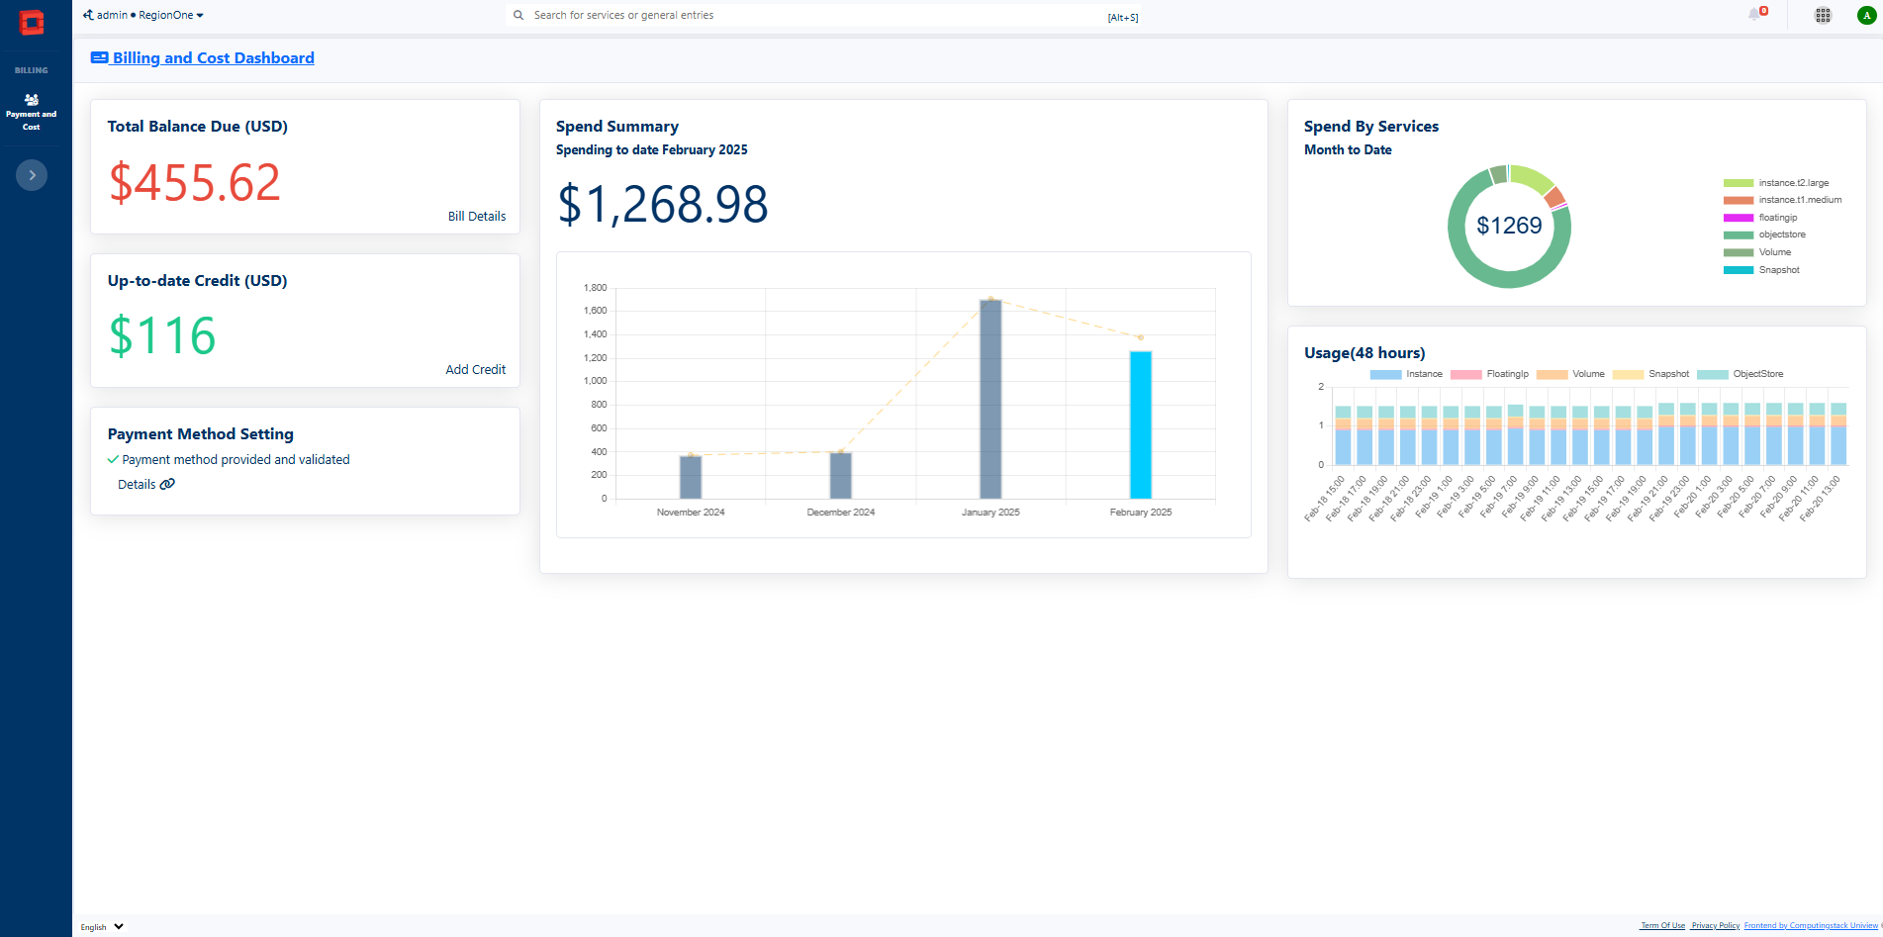Click the green checkmark for validated payment
Viewport: 1883px width, 937px height.
(x=113, y=459)
